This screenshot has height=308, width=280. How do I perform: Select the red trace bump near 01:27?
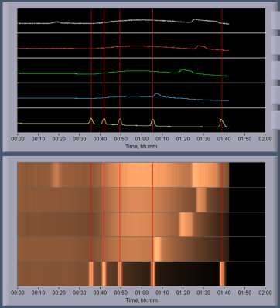[200, 47]
